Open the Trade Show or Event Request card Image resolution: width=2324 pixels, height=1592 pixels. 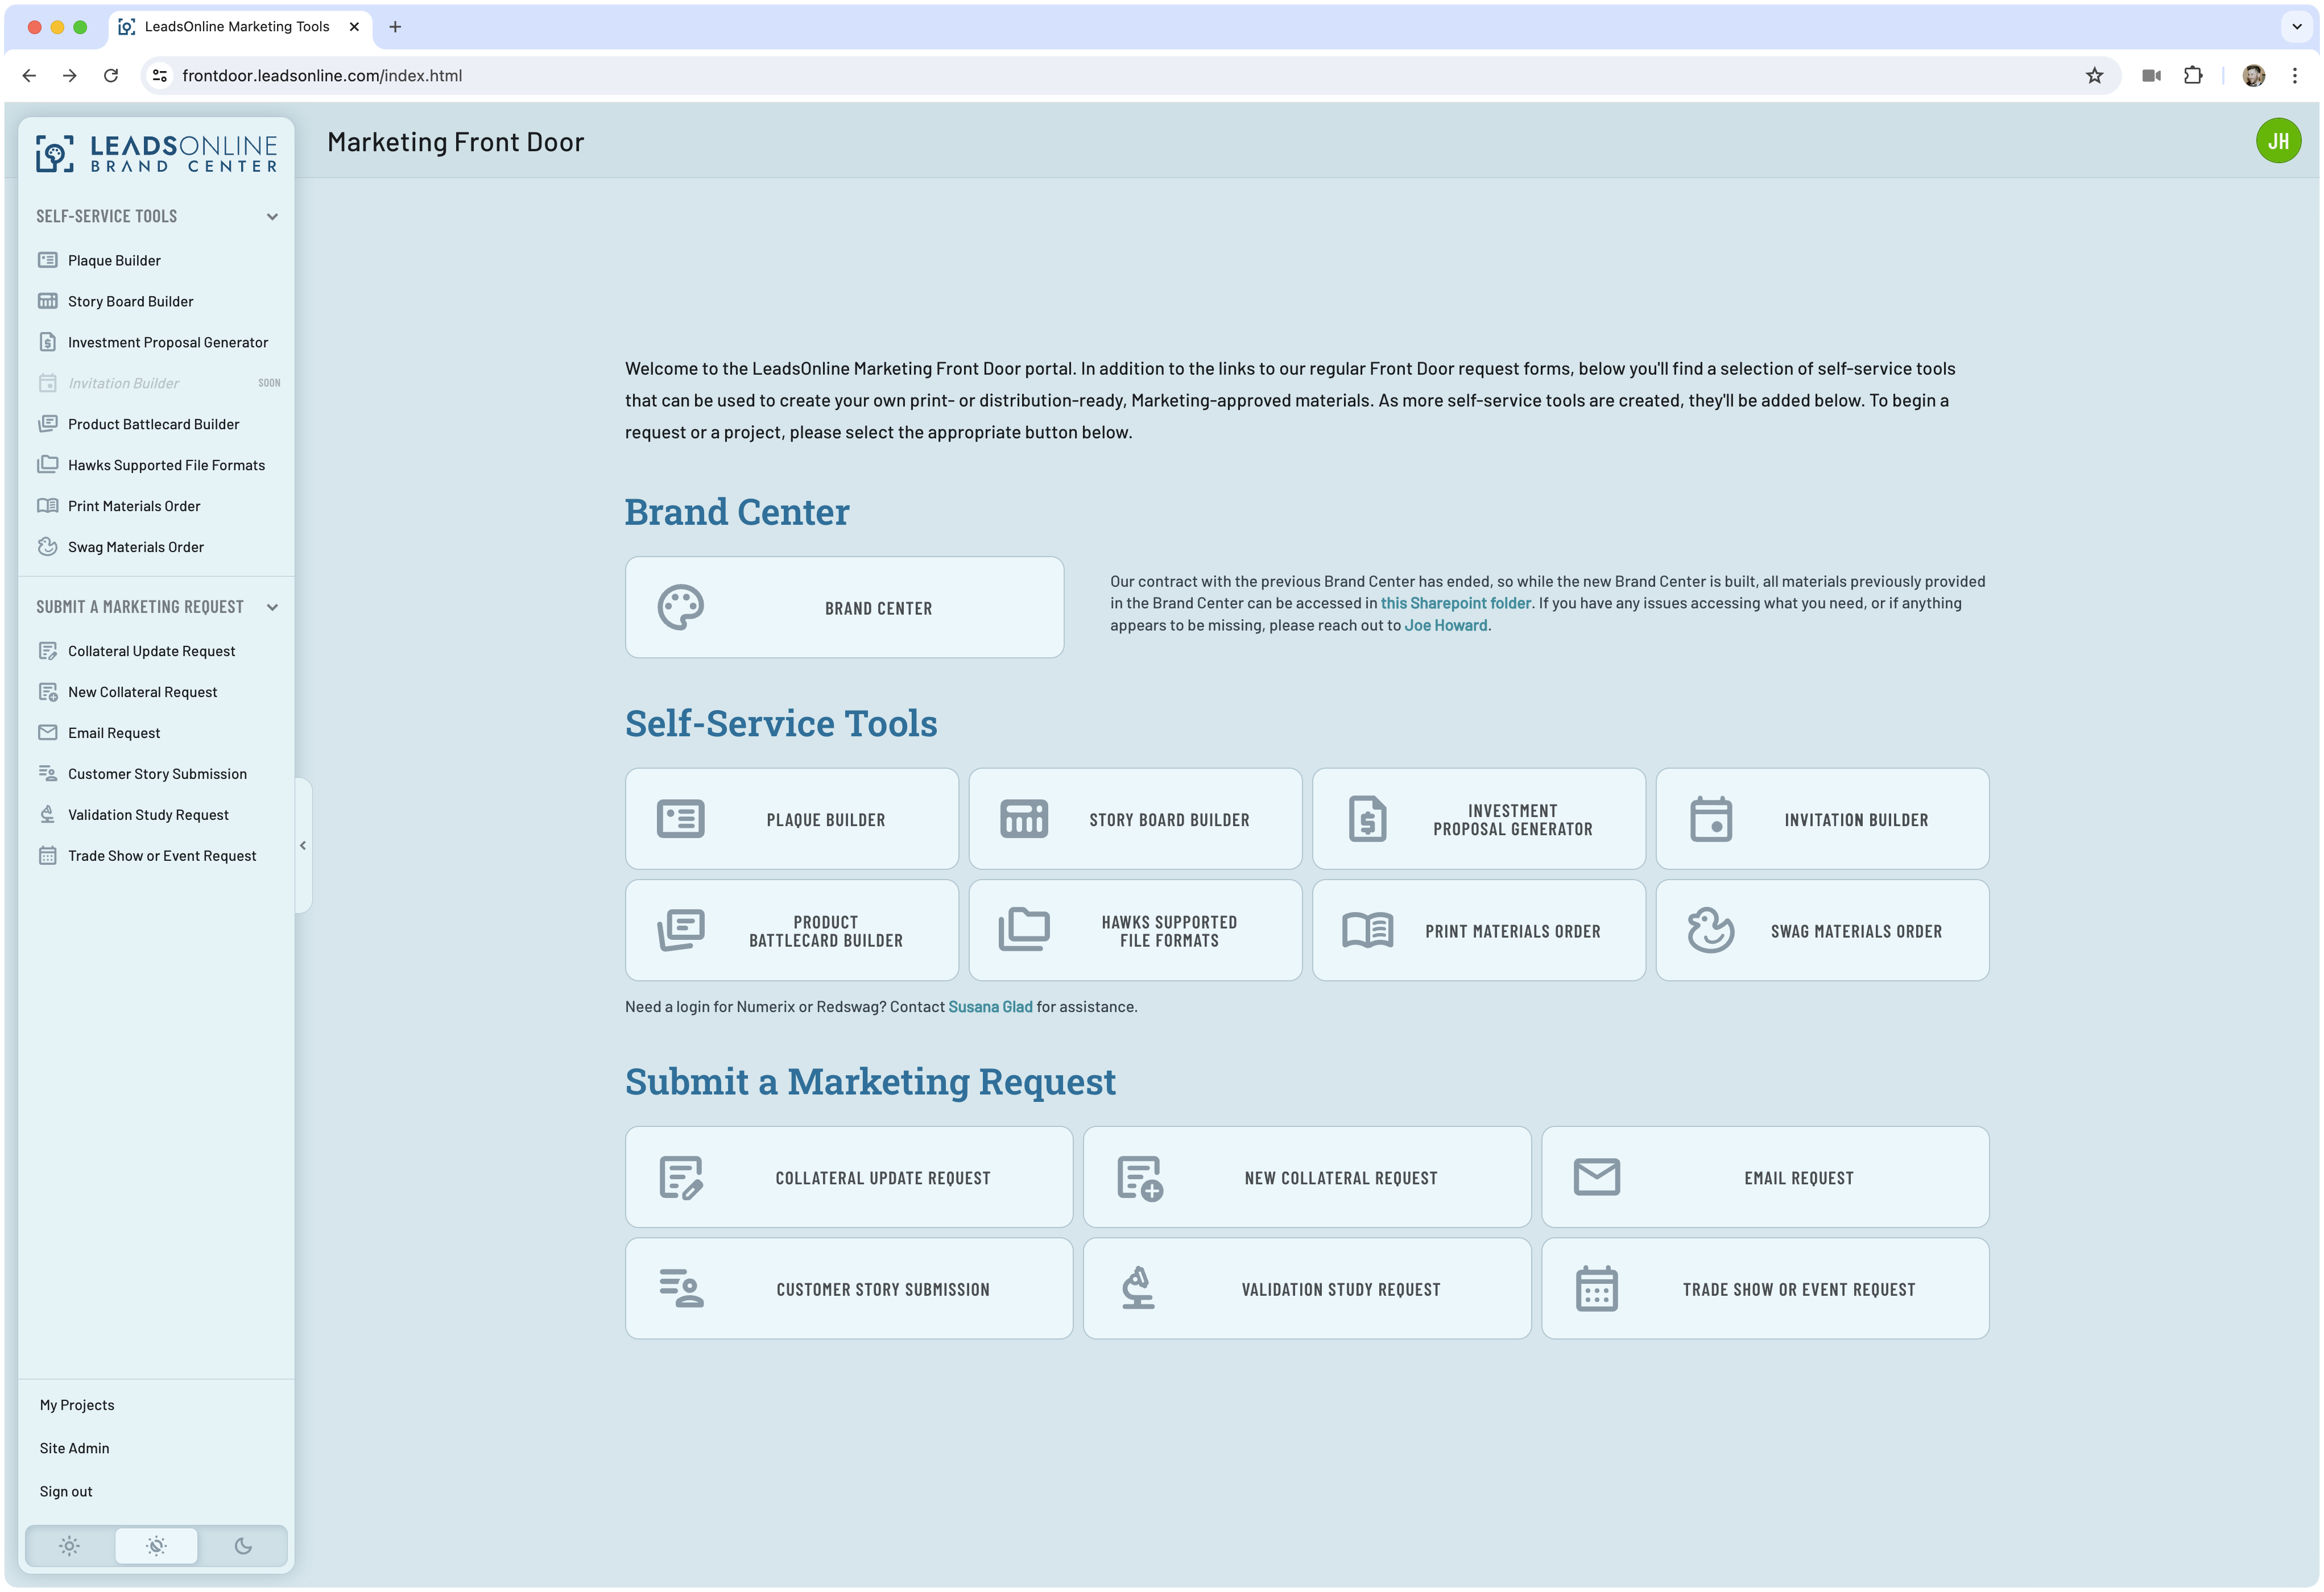pos(1765,1288)
